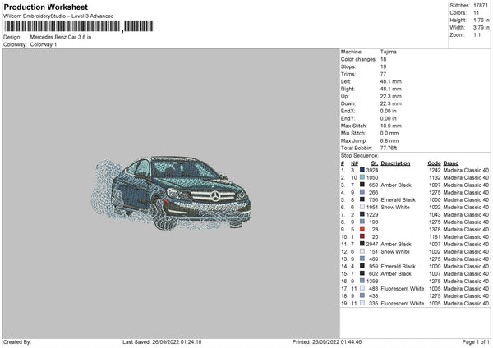Click the Width value '3.79 in'
Image resolution: width=493 pixels, height=348 pixels.
click(481, 28)
